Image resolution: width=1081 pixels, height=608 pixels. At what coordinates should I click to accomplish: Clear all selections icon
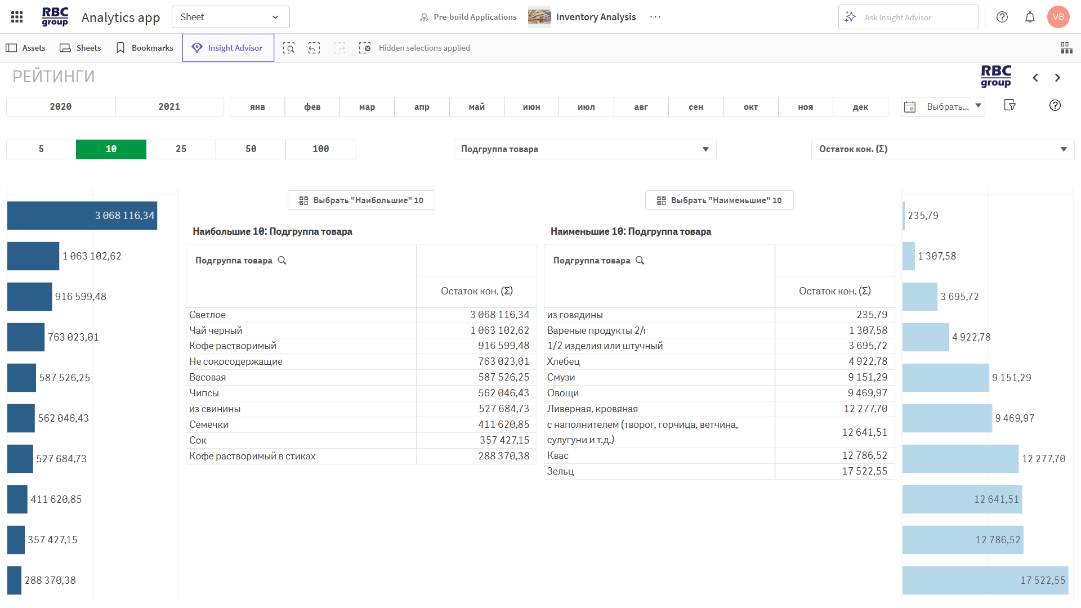pyautogui.click(x=365, y=48)
